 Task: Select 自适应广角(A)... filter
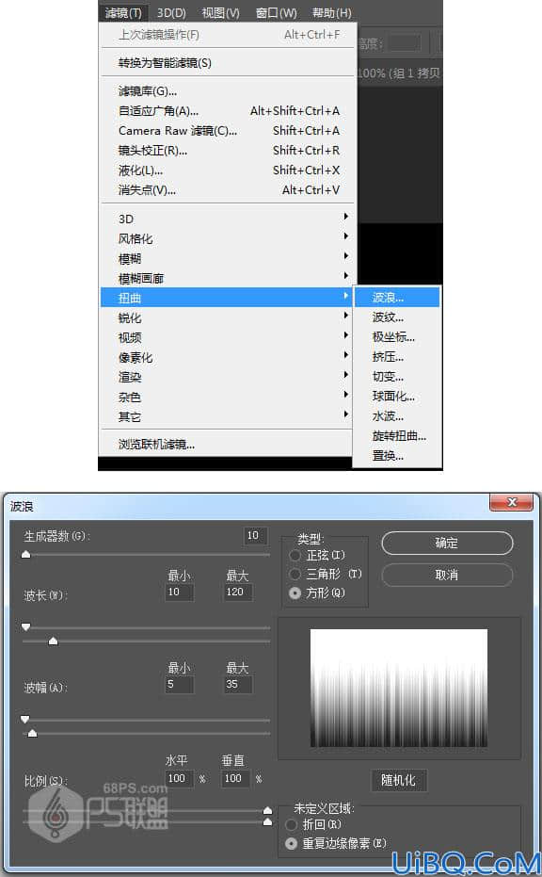pyautogui.click(x=228, y=111)
